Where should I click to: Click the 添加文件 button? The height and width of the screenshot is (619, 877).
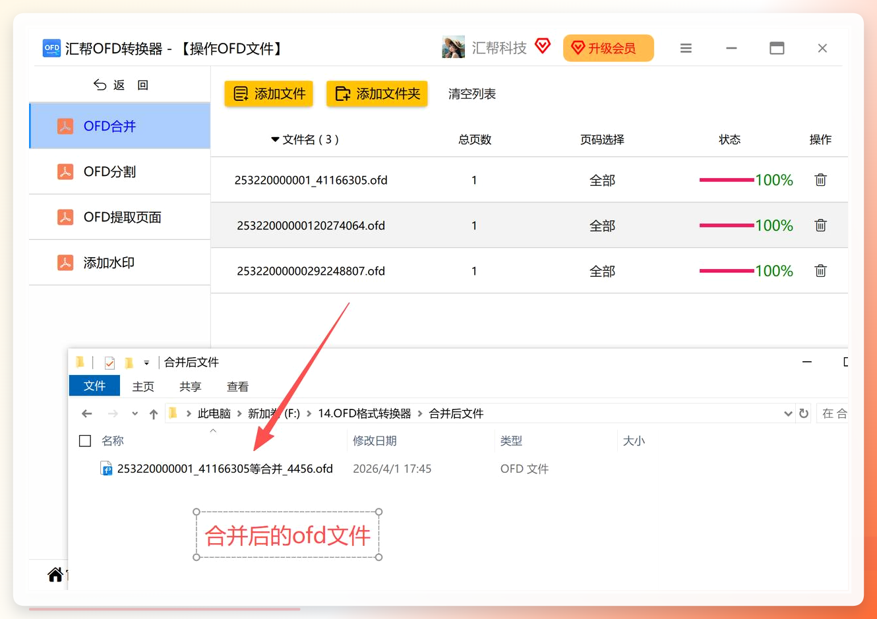coord(269,94)
